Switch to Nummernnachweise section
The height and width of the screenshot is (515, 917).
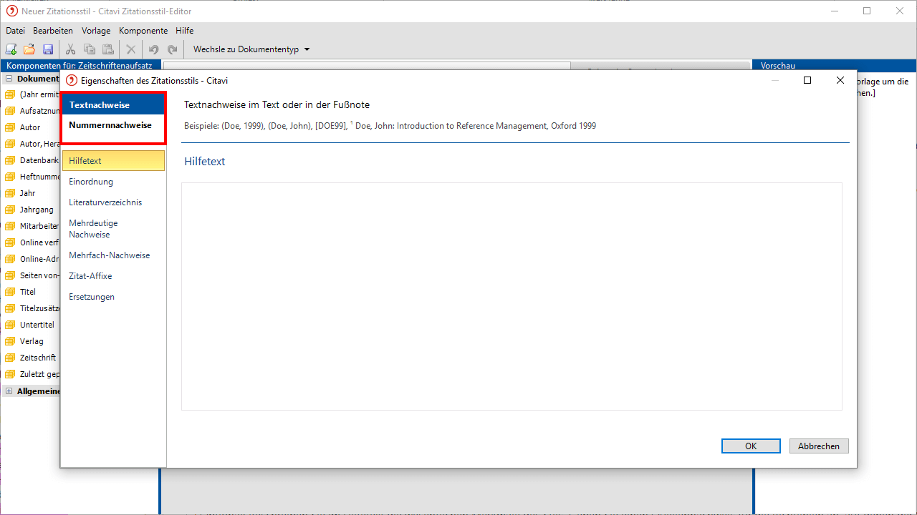coord(110,125)
